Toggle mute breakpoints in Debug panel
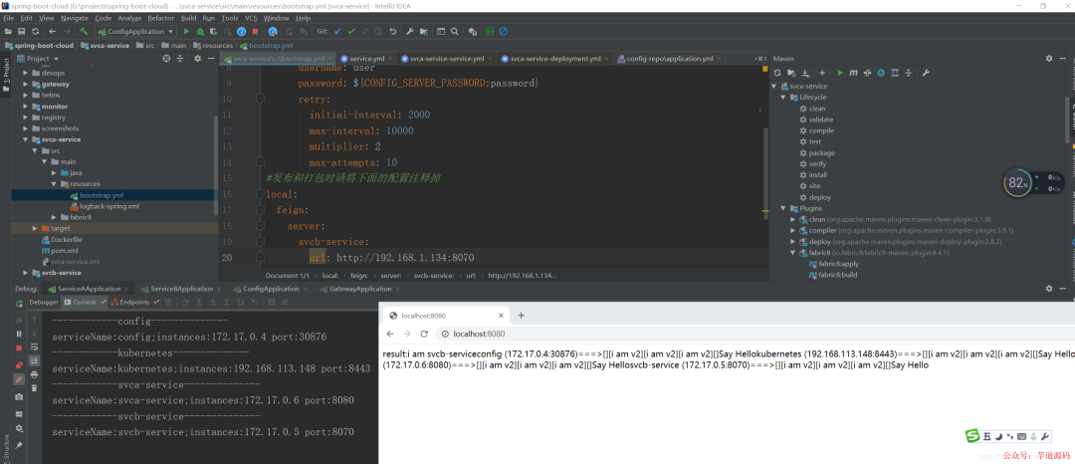The image size is (1075, 464). pyautogui.click(x=19, y=379)
